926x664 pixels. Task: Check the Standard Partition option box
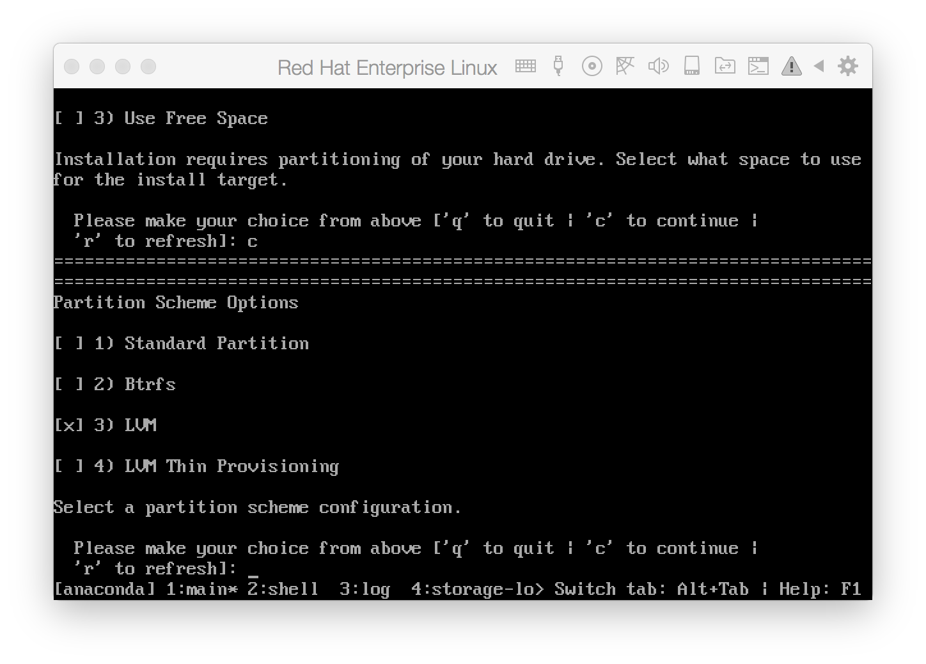68,344
